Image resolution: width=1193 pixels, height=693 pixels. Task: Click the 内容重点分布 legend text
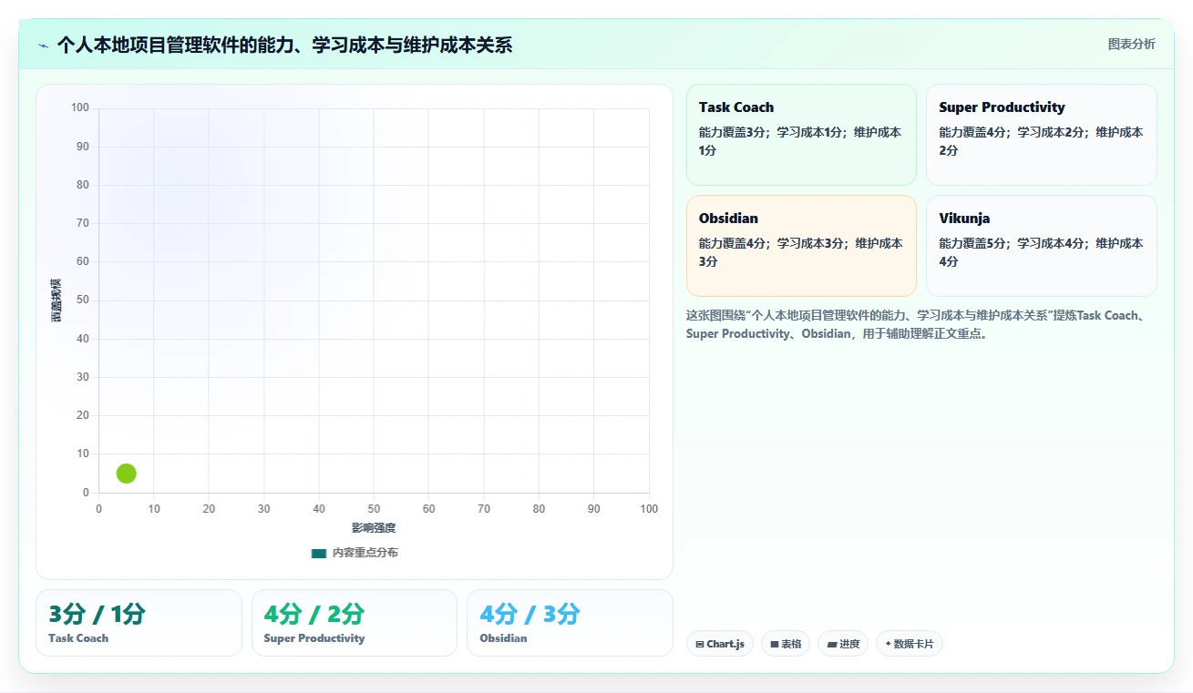coord(365,553)
